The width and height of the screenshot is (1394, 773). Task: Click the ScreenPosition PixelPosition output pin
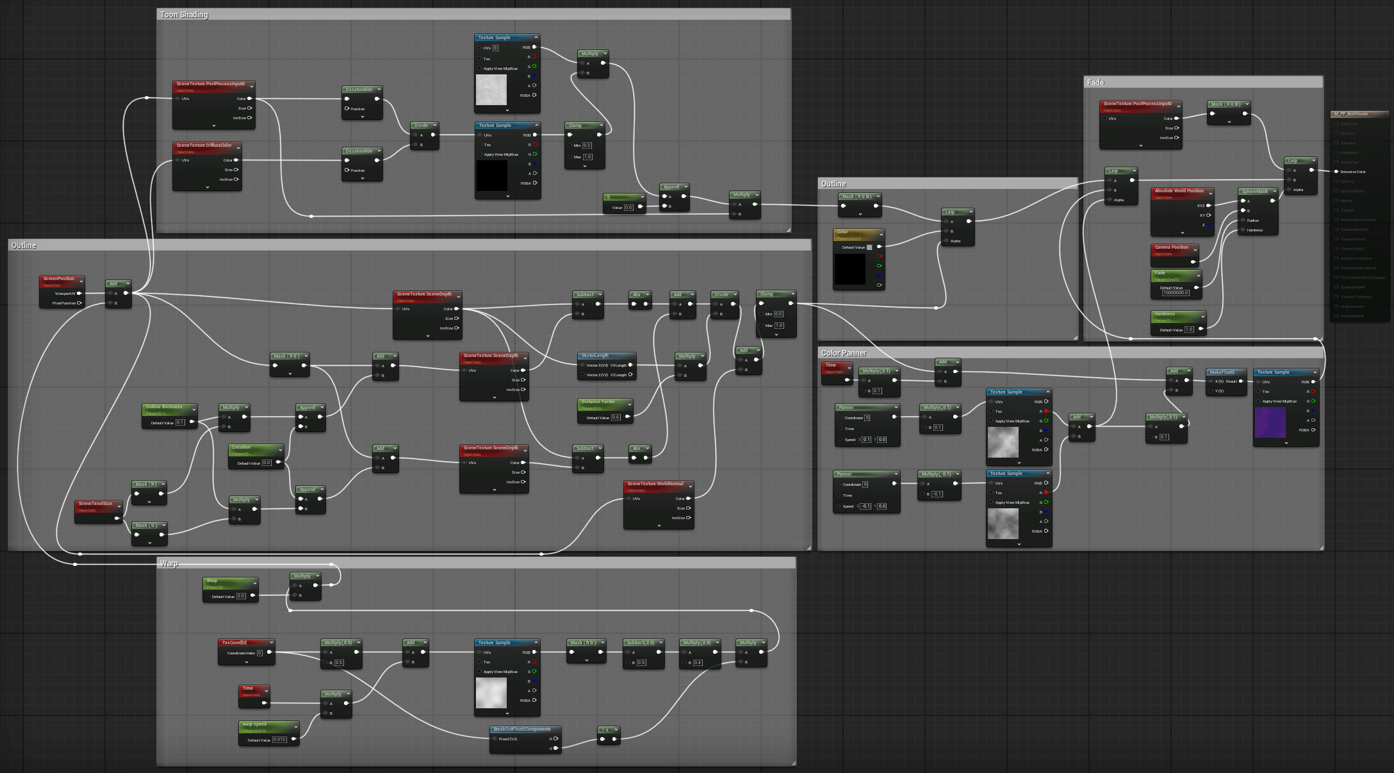[x=79, y=303]
